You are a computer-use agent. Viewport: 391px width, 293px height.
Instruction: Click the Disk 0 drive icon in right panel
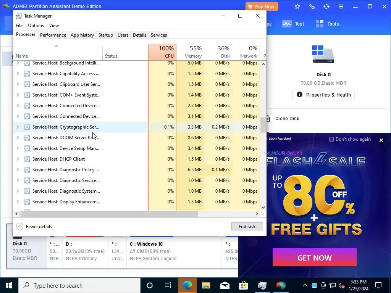pyautogui.click(x=323, y=54)
